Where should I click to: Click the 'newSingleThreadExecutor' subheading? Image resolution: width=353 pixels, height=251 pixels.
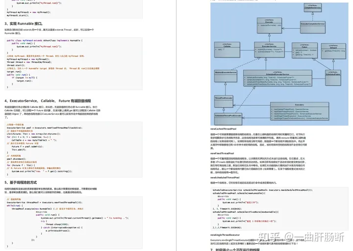click(225, 235)
